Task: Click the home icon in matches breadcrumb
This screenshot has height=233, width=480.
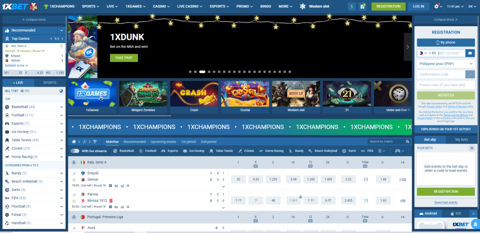Action: (74, 142)
